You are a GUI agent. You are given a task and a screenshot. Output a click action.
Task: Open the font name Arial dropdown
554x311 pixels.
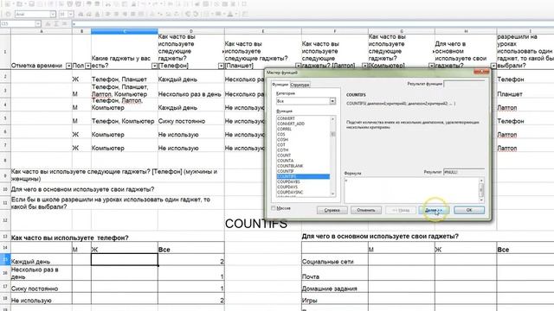tap(53, 14)
